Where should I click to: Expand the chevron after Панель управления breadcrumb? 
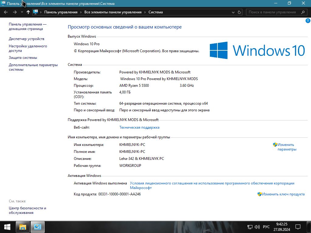click(x=81, y=12)
